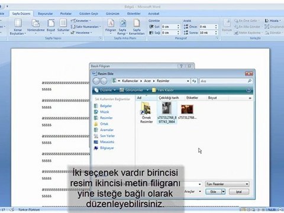
Task: Click Sonra spacing field
Action: pyautogui.click(x=206, y=33)
